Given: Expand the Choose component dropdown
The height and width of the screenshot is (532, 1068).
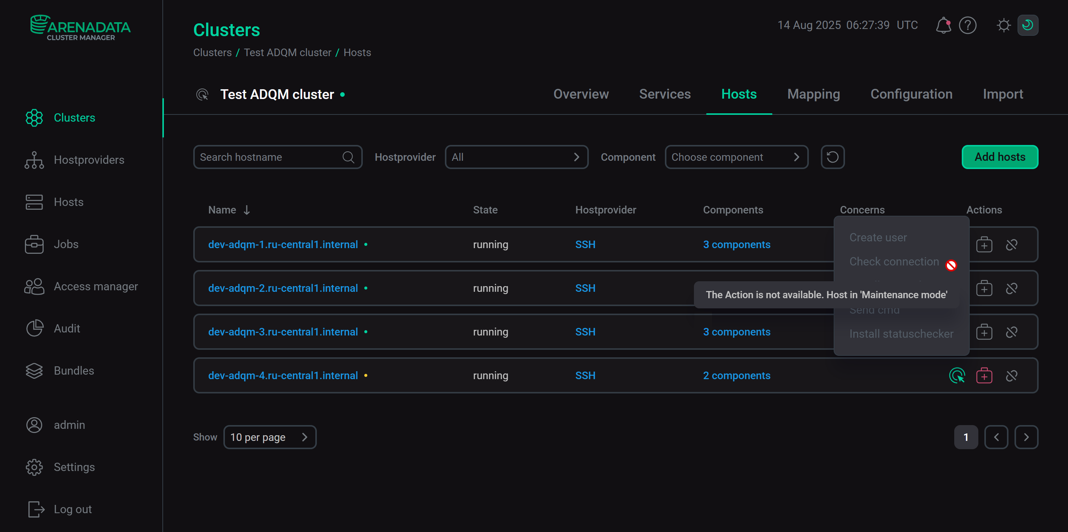Looking at the screenshot, I should (736, 157).
